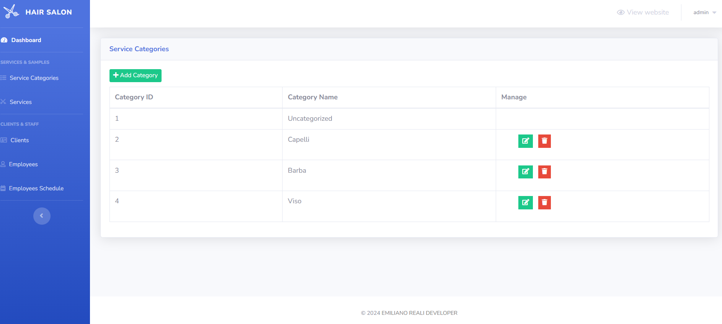Delete the Barba category
Screen dimensions: 722x324
(x=544, y=172)
